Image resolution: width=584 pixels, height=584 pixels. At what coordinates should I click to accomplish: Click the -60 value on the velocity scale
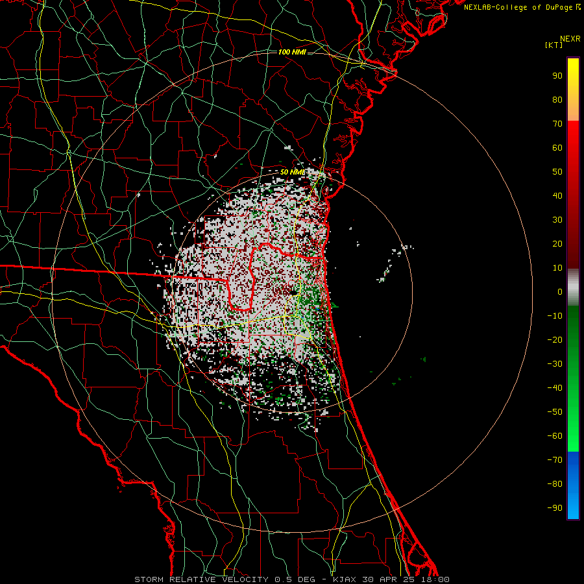pyautogui.click(x=555, y=436)
